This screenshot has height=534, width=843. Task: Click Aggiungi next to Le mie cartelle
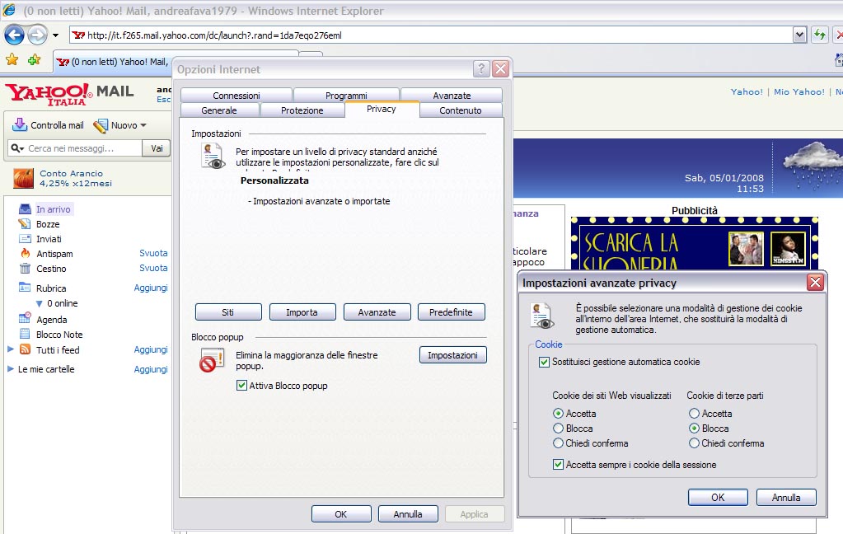(x=151, y=369)
